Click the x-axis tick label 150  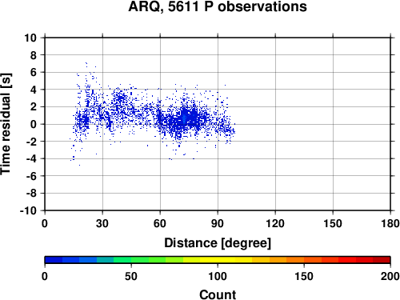(x=333, y=223)
